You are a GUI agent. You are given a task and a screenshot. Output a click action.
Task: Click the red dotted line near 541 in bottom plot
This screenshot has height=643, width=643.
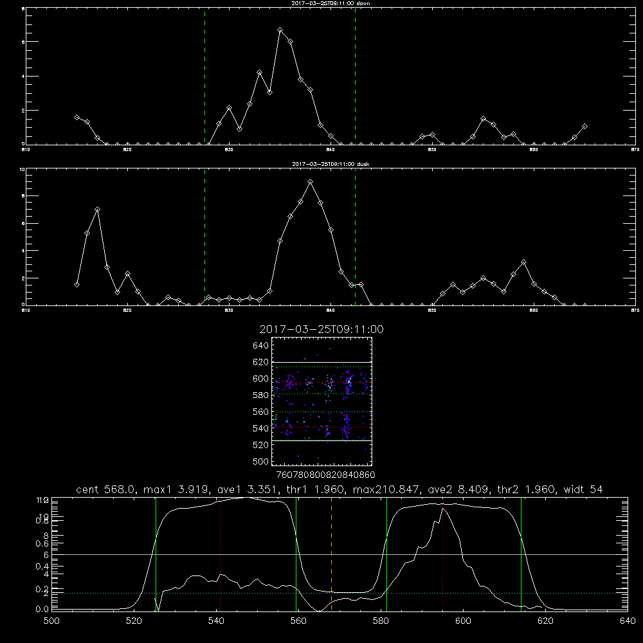[220, 554]
